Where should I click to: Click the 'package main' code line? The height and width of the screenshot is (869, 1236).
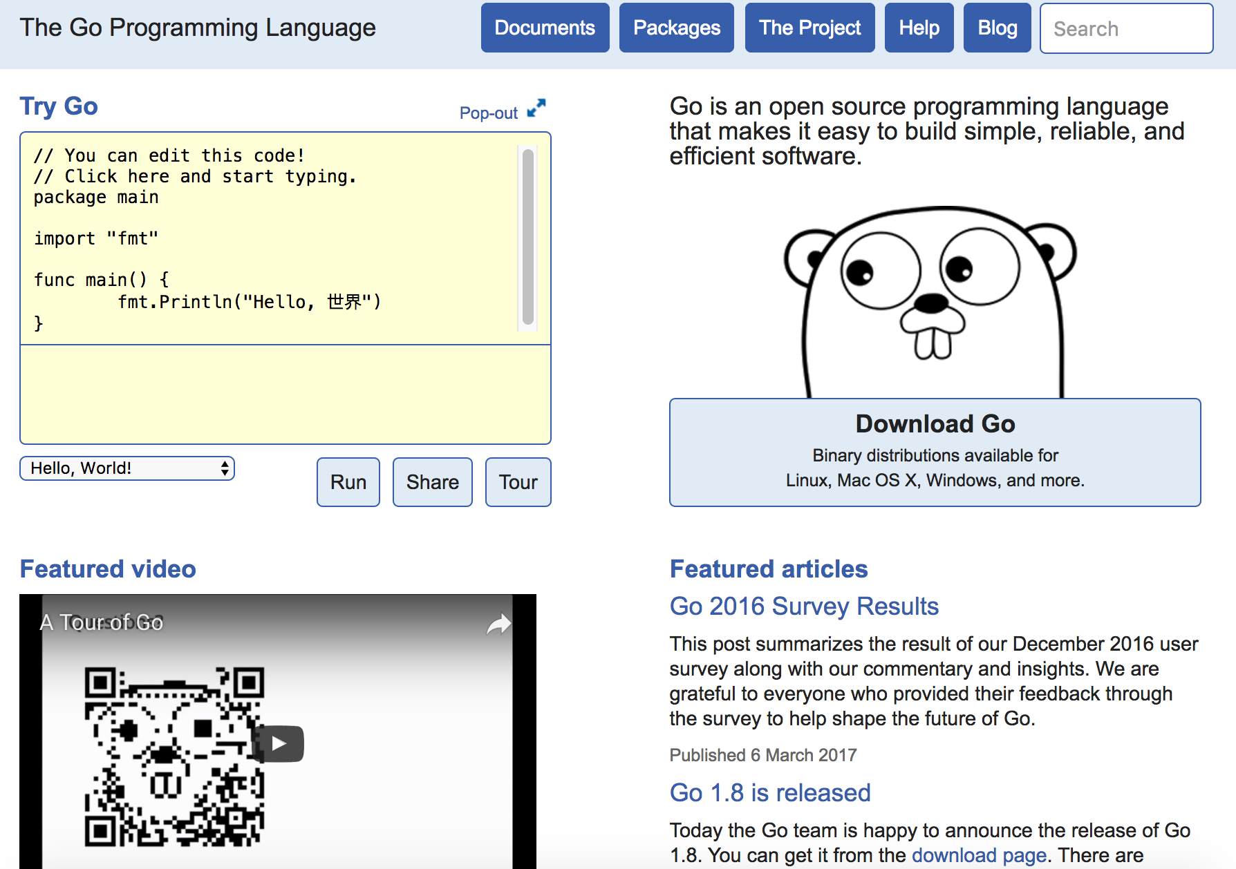(96, 198)
